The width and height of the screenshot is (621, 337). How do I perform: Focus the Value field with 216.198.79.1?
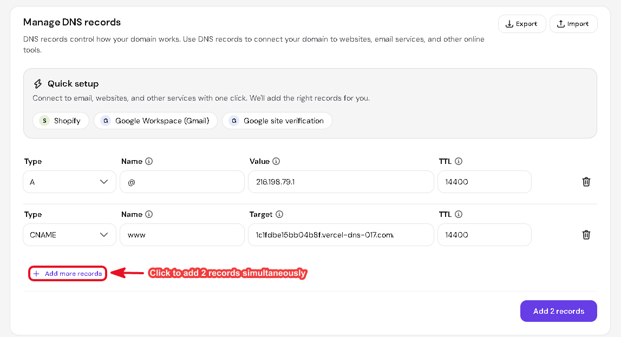click(341, 182)
